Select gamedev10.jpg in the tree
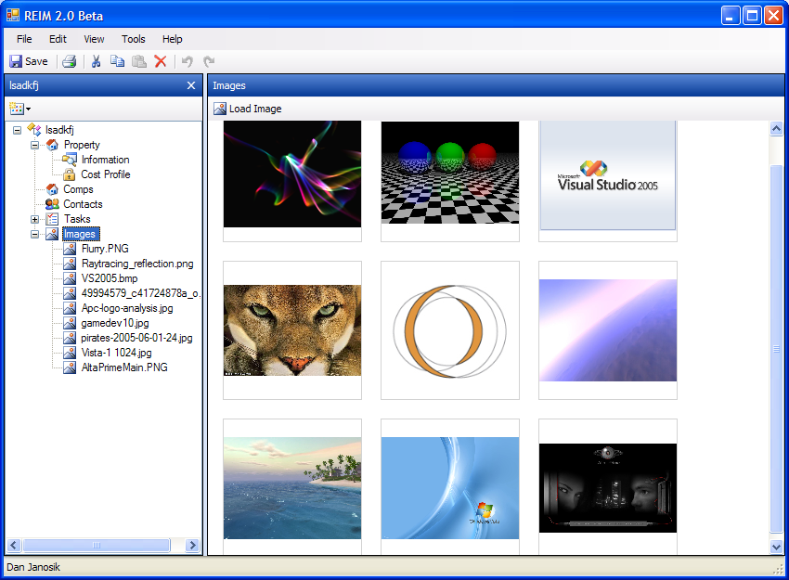Image resolution: width=789 pixels, height=580 pixels. coord(115,323)
